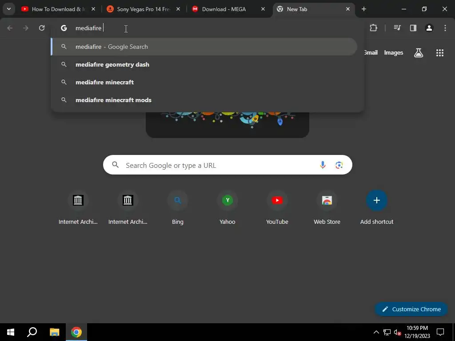Open the clock showing 10:59 PM
The image size is (455, 341).
click(417, 332)
